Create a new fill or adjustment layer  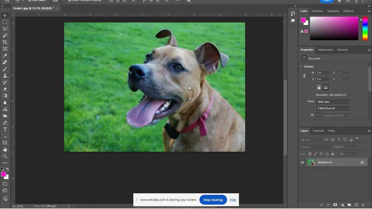point(342,205)
